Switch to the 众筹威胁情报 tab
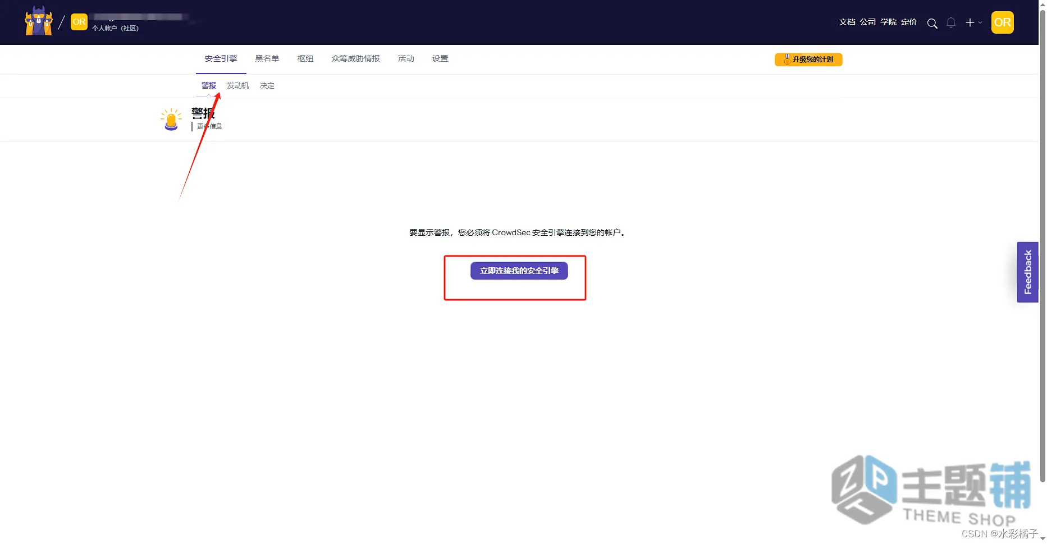This screenshot has width=1047, height=544. (x=355, y=58)
